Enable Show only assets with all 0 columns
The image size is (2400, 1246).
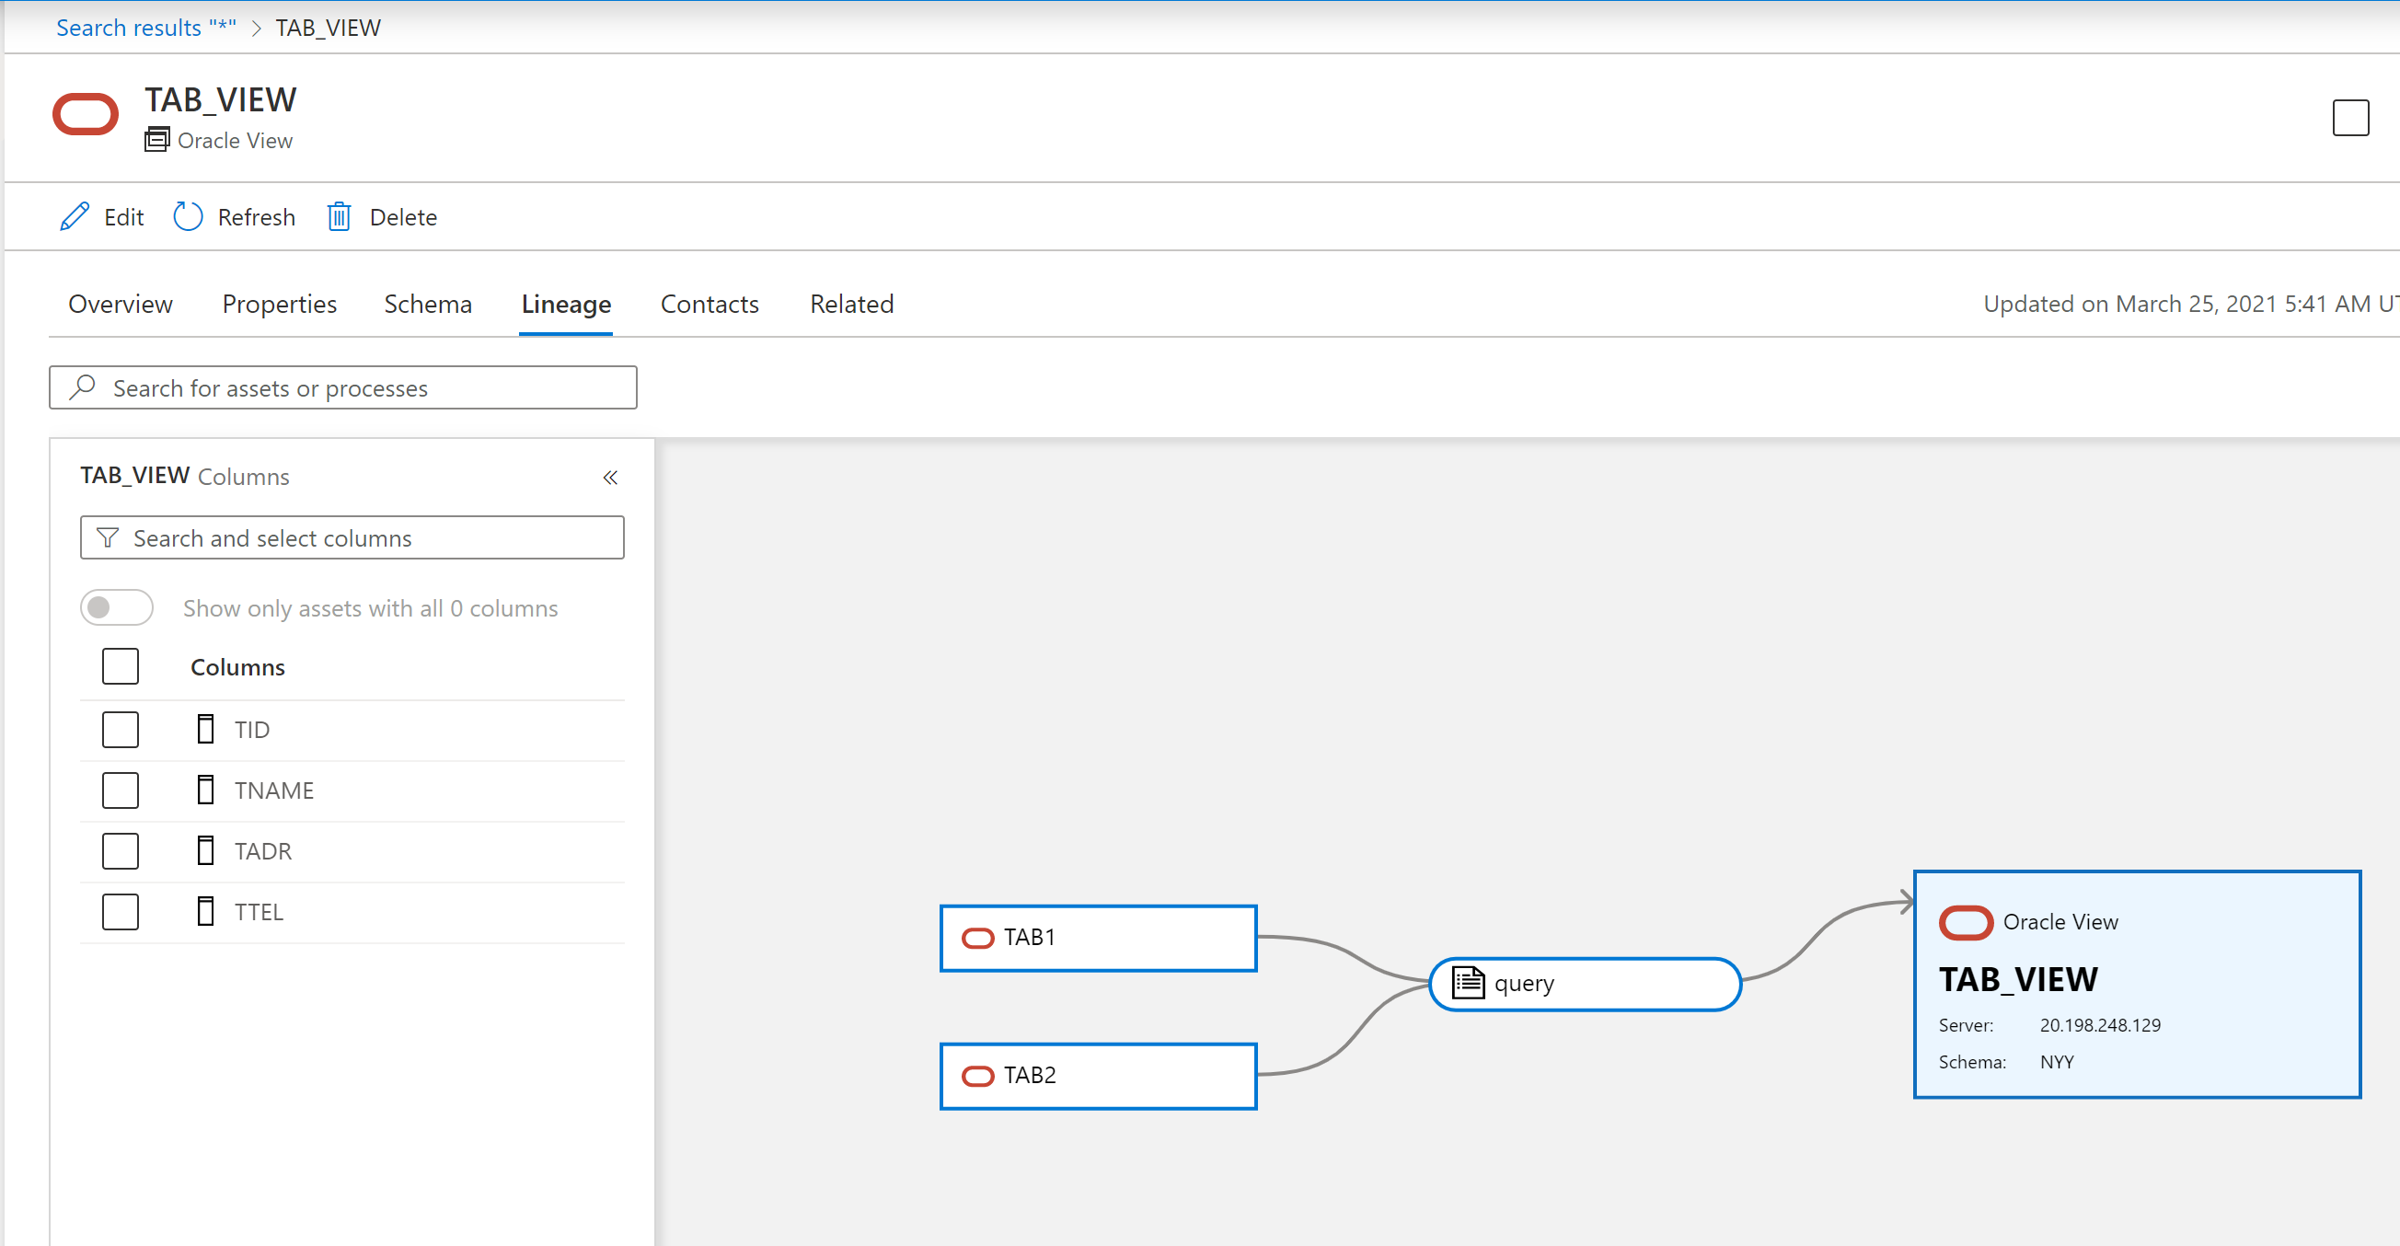click(x=119, y=608)
